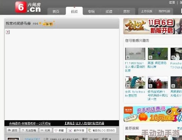Click the 邮件分享 email share button
The height and width of the screenshot is (140, 182).
pos(77,130)
